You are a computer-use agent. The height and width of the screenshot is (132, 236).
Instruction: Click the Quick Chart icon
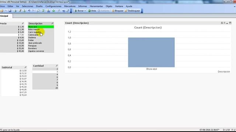tap(48, 11)
